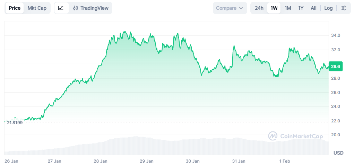
Task: Click the 29 Jan date marker
Action: pos(147,161)
